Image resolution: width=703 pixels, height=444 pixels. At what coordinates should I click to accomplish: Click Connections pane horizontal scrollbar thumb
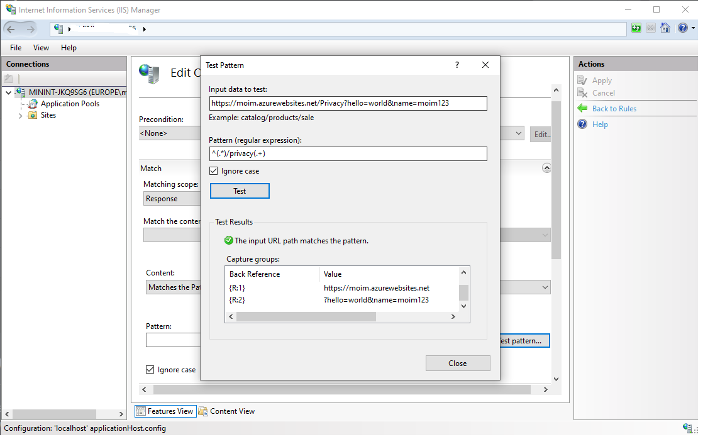(54, 414)
